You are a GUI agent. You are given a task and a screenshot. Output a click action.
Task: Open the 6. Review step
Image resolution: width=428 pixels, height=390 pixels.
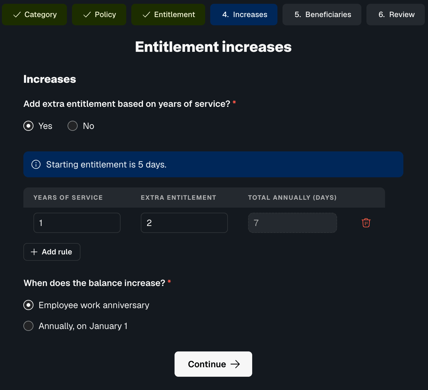(x=395, y=15)
